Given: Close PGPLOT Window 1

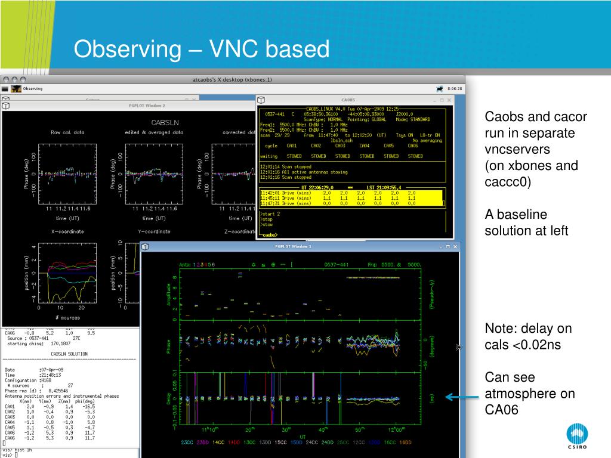Looking at the screenshot, I should 455,246.
